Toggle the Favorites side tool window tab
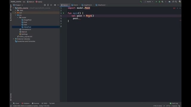 (11, 97)
